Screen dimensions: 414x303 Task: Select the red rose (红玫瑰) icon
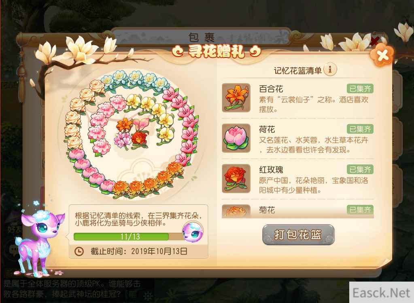tap(236, 179)
